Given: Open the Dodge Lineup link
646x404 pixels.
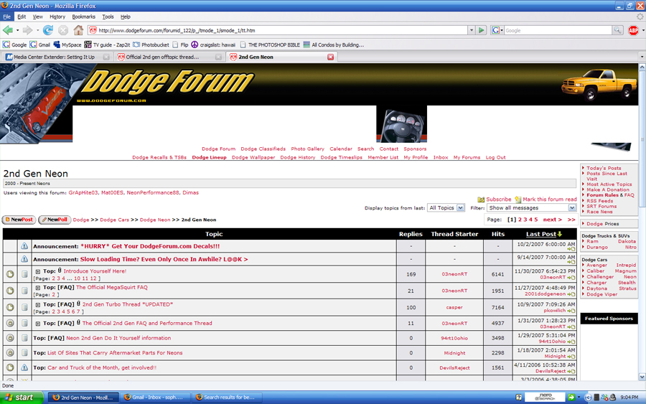Looking at the screenshot, I should [209, 157].
